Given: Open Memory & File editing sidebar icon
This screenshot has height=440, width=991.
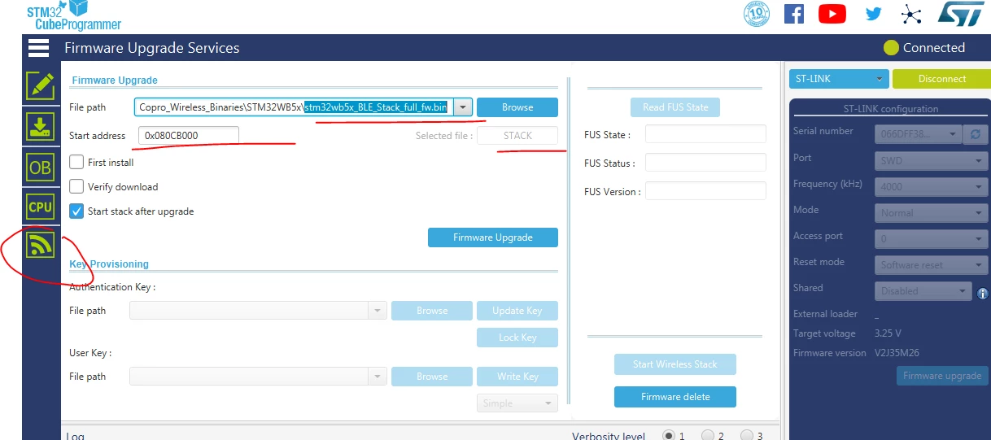Looking at the screenshot, I should point(40,85).
